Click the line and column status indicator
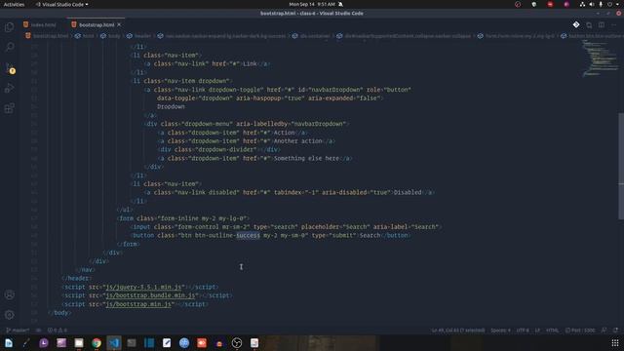Screen dimensions: 624x351 [x=458, y=331]
